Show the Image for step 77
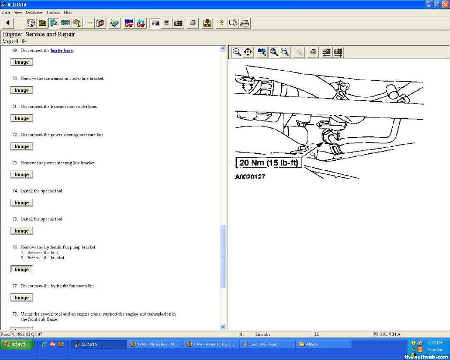The height and width of the screenshot is (360, 450). click(22, 298)
